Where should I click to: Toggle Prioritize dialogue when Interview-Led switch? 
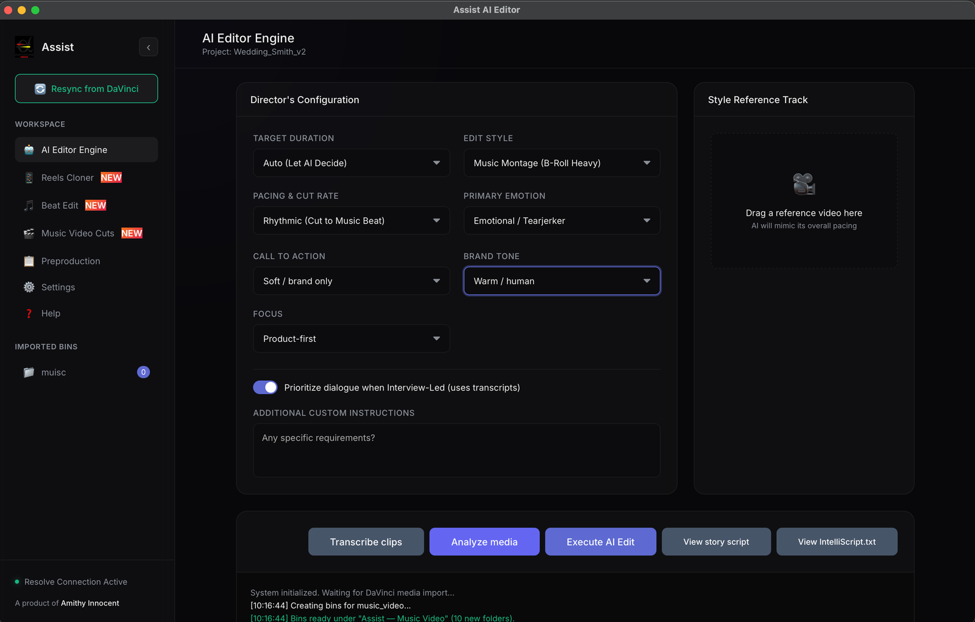click(x=265, y=387)
